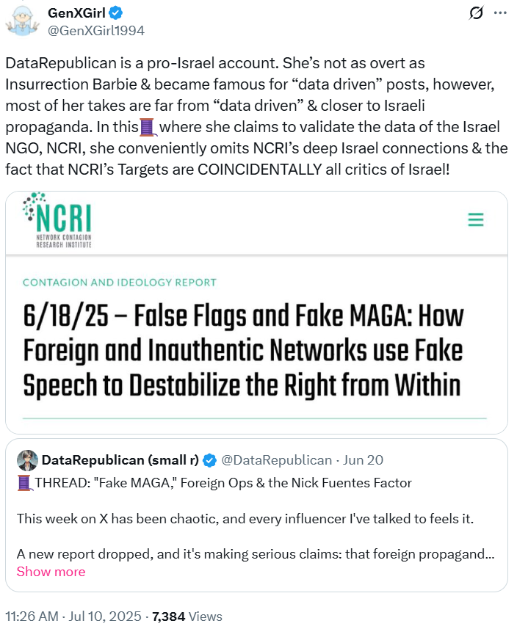Open the Grok explain-post icon
Image resolution: width=517 pixels, height=629 pixels.
476,13
